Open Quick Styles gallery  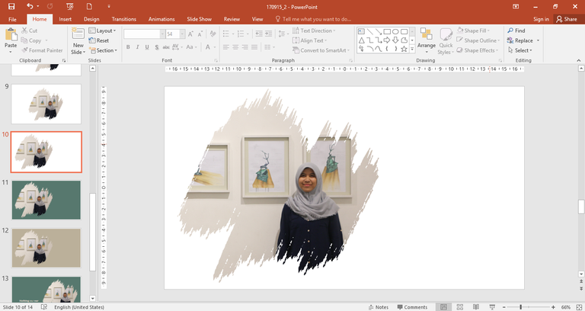[446, 41]
